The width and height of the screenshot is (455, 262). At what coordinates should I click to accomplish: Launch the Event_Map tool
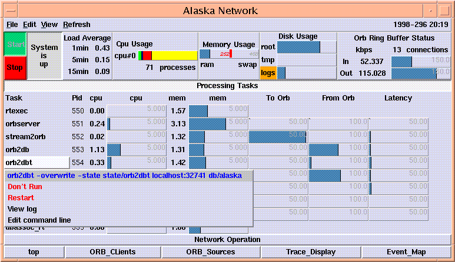(x=406, y=252)
